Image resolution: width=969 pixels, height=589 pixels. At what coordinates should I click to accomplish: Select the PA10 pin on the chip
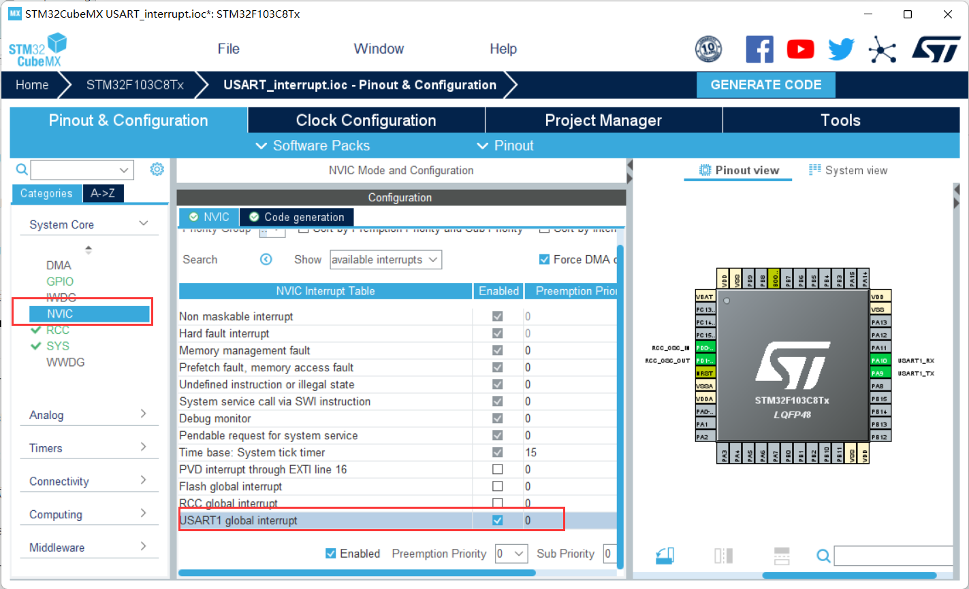tap(880, 360)
